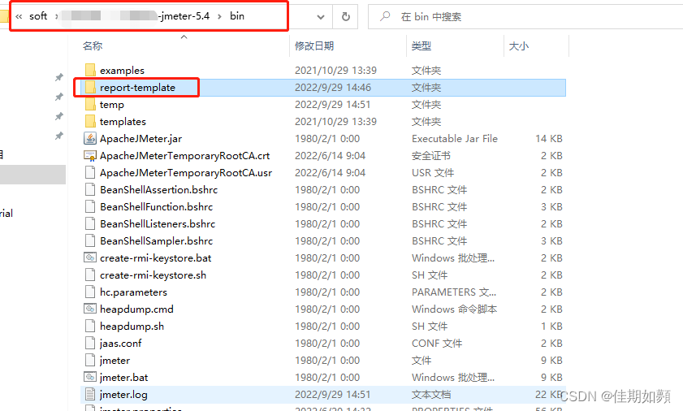683x411 pixels.
Task: Click the create-rmi-keystore.bat batch icon
Action: (x=89, y=257)
